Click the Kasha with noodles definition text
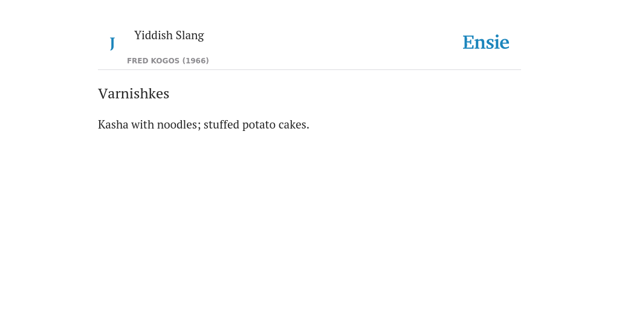Viewport: 619px width, 309px height. click(x=203, y=124)
